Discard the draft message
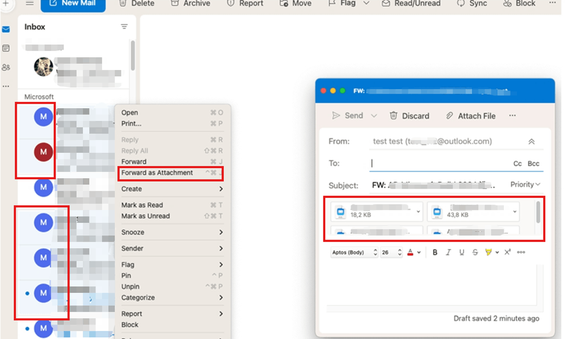Screen dimensions: 565x339 tap(409, 116)
